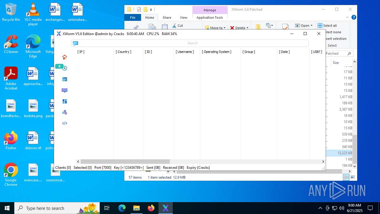Open the Home icon in XWorm sidebar

64,57
